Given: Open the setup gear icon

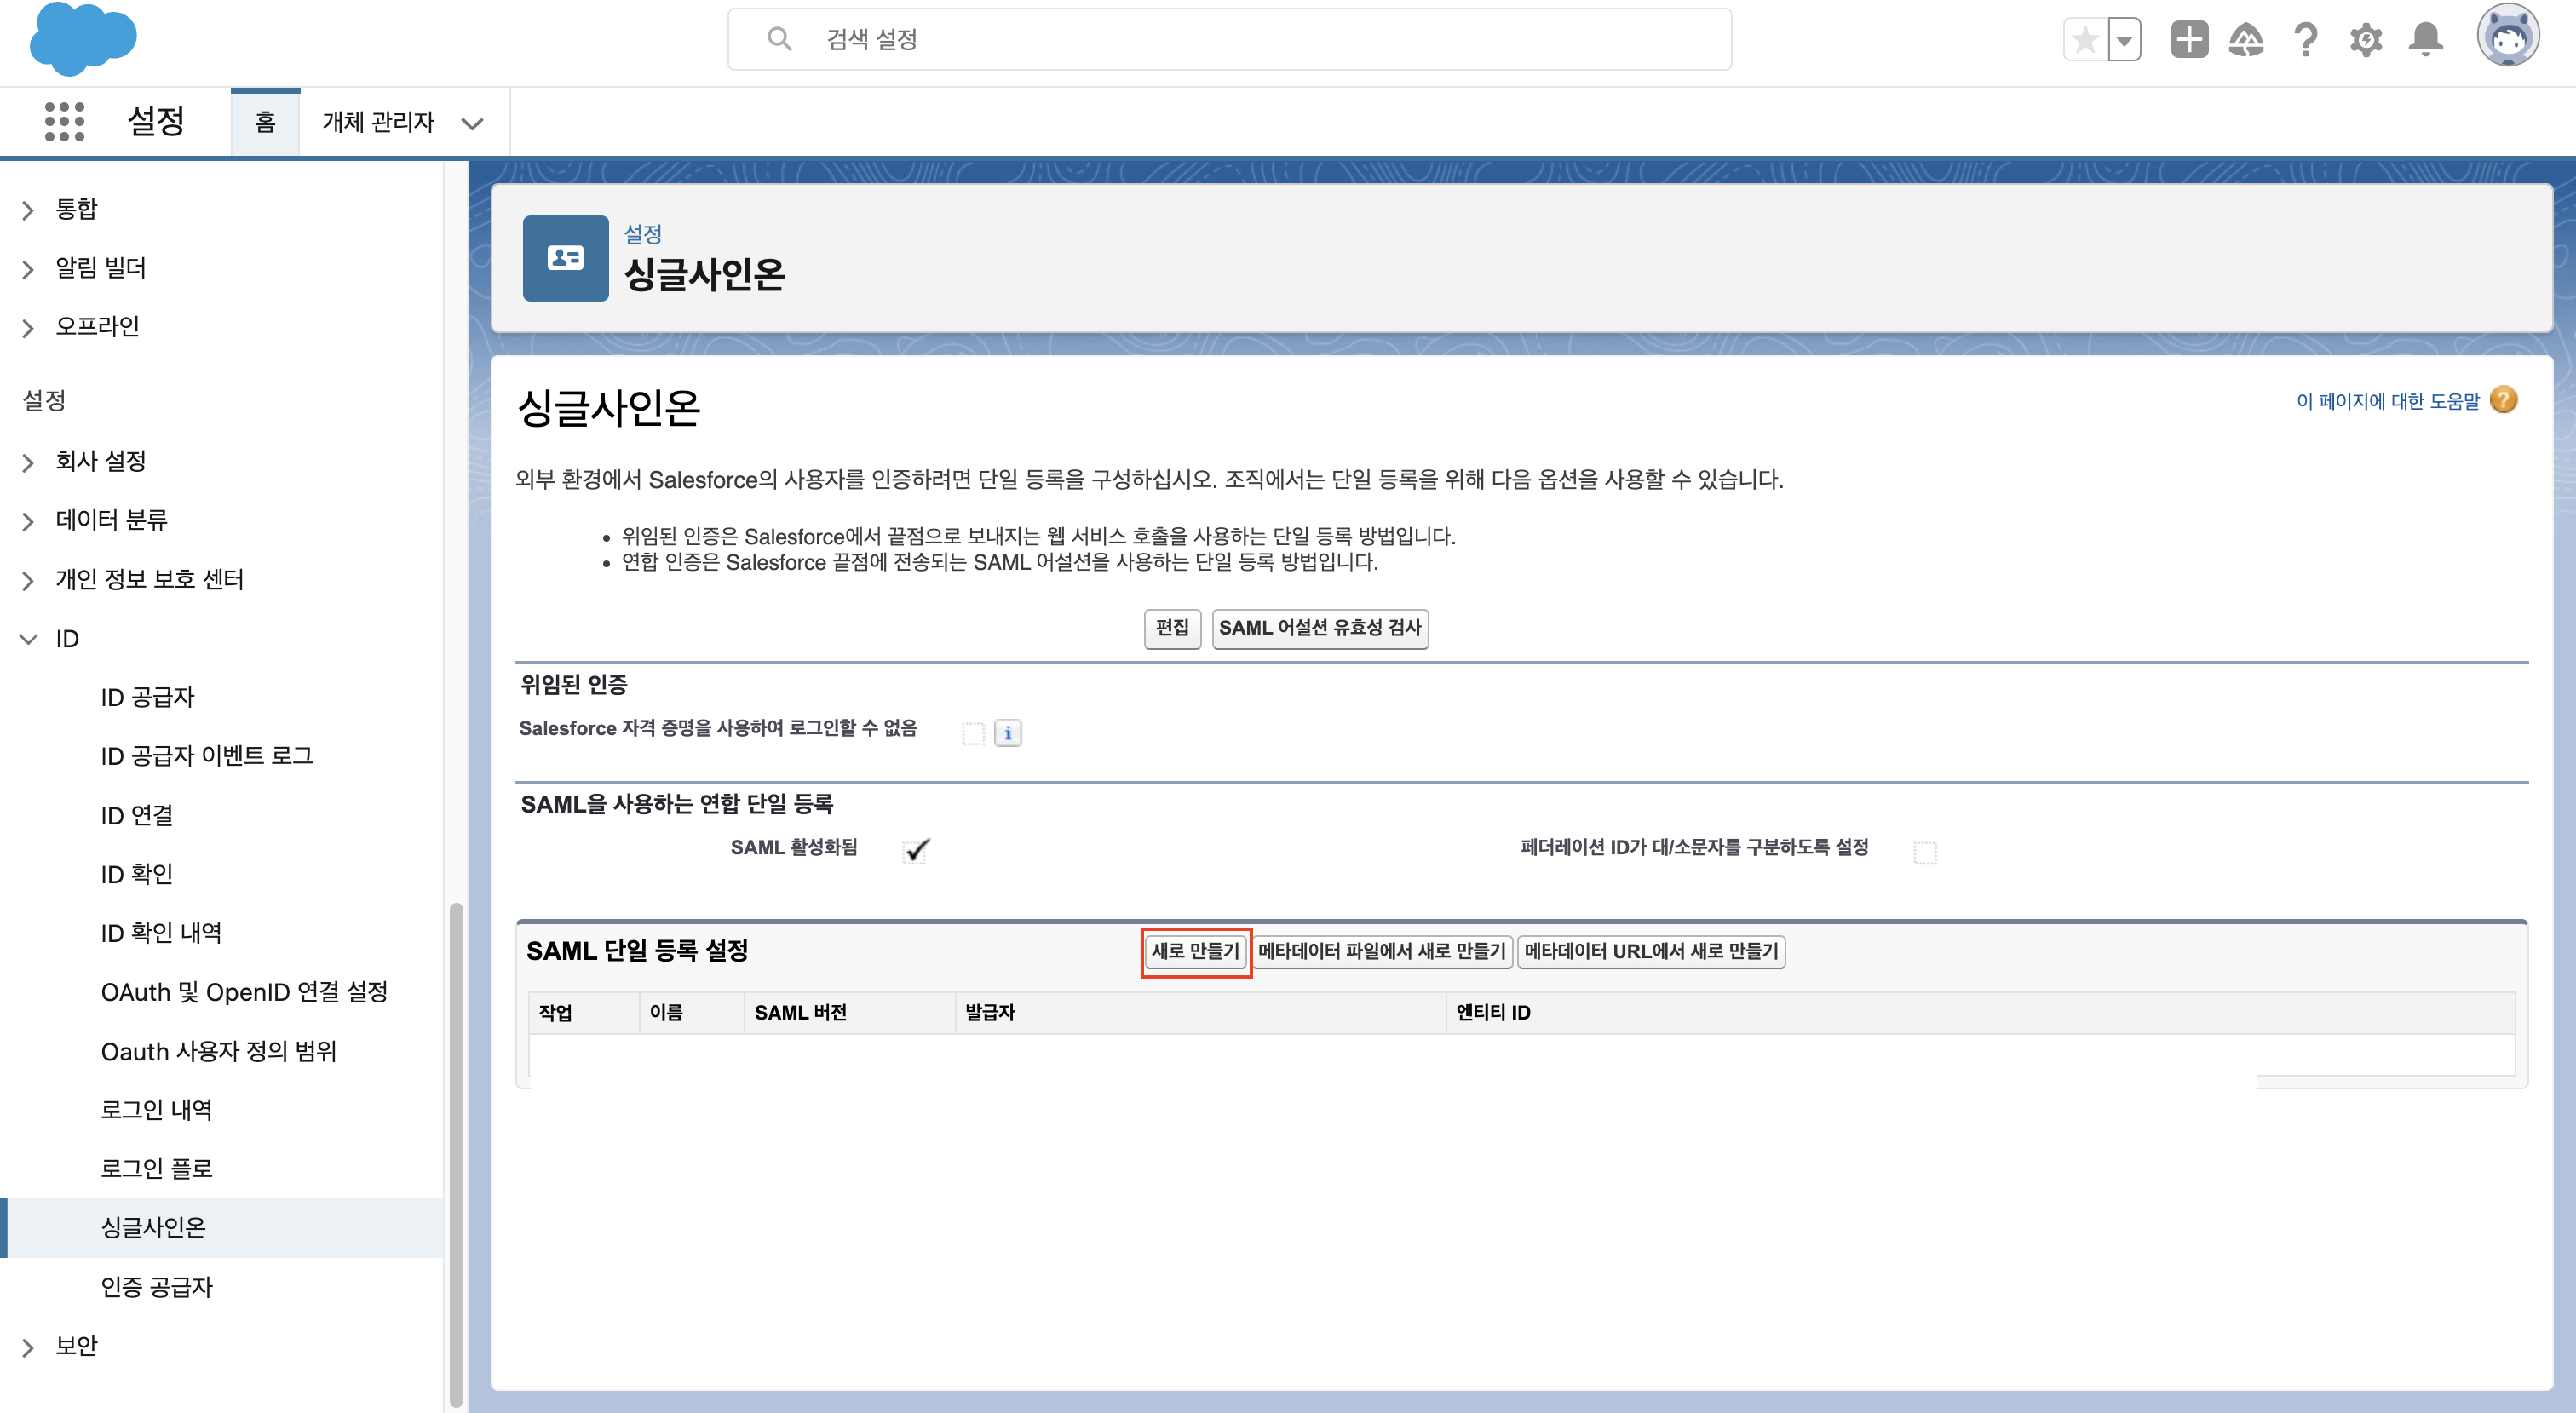Looking at the screenshot, I should pos(2366,40).
